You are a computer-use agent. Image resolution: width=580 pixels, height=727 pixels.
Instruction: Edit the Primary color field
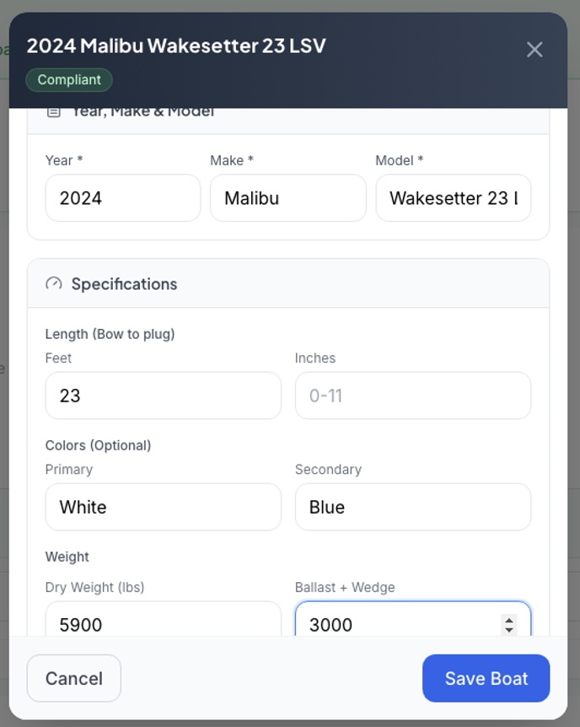click(x=163, y=507)
